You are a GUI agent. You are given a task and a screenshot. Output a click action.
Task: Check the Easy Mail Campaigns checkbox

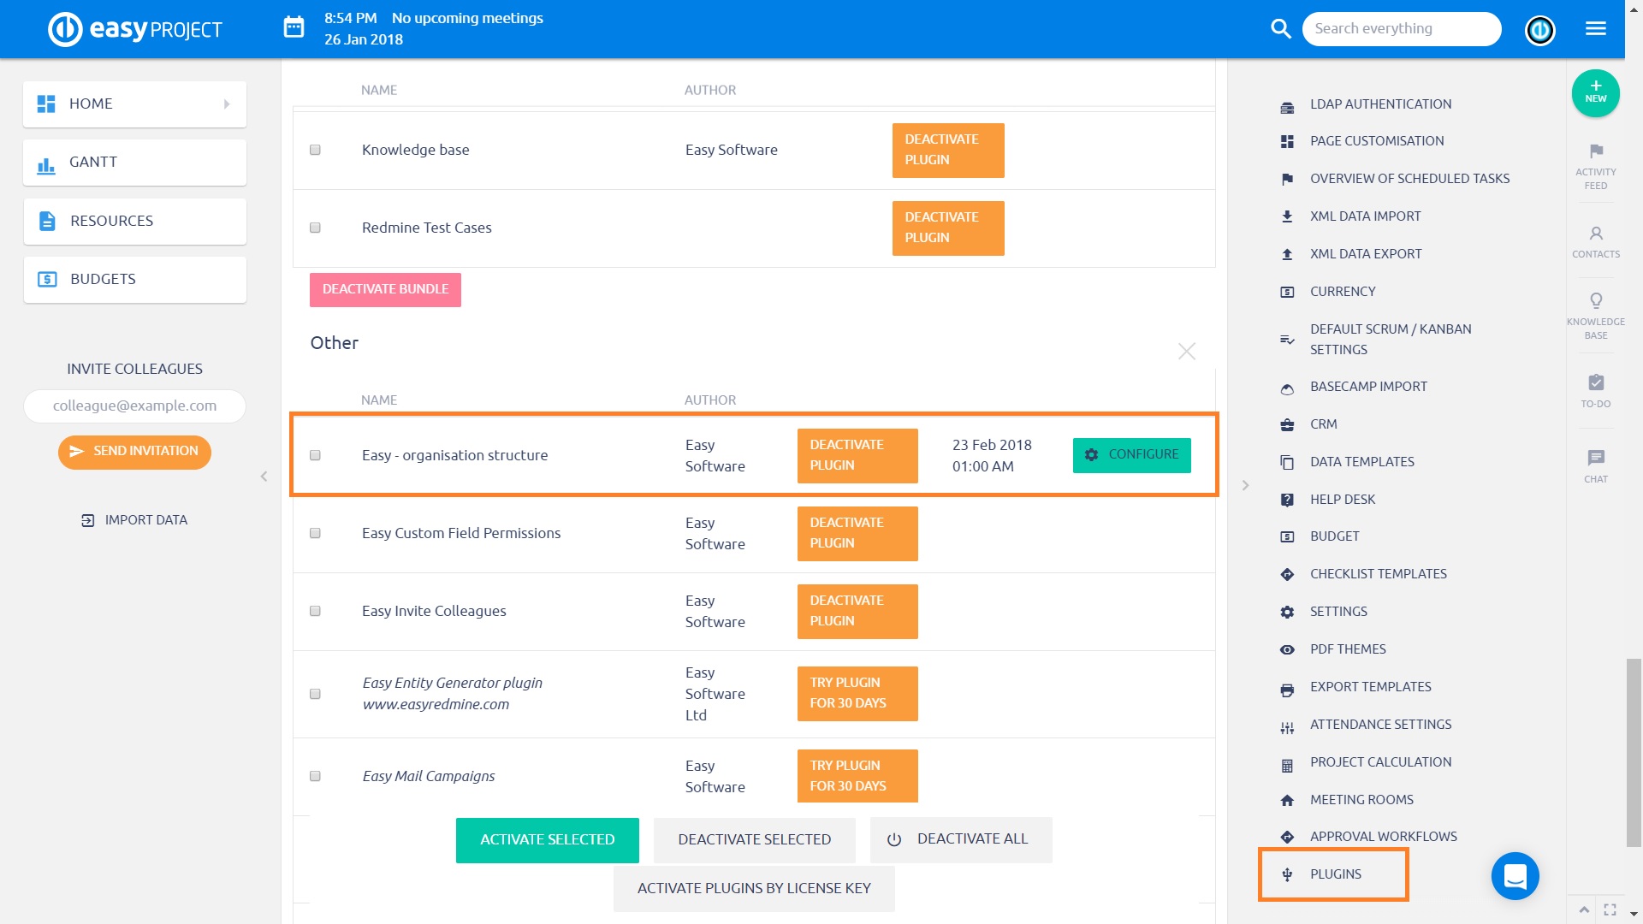[315, 776]
